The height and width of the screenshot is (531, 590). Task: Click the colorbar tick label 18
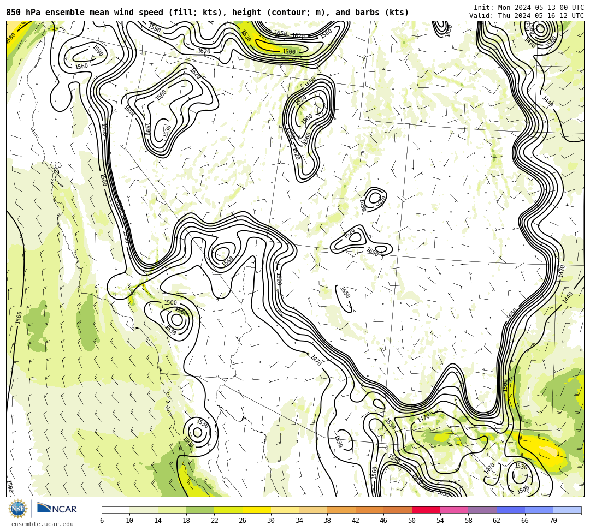click(186, 521)
